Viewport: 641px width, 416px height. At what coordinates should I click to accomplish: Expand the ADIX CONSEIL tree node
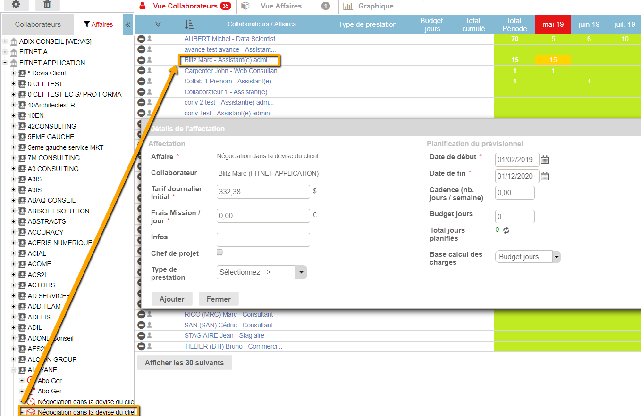tap(5, 41)
